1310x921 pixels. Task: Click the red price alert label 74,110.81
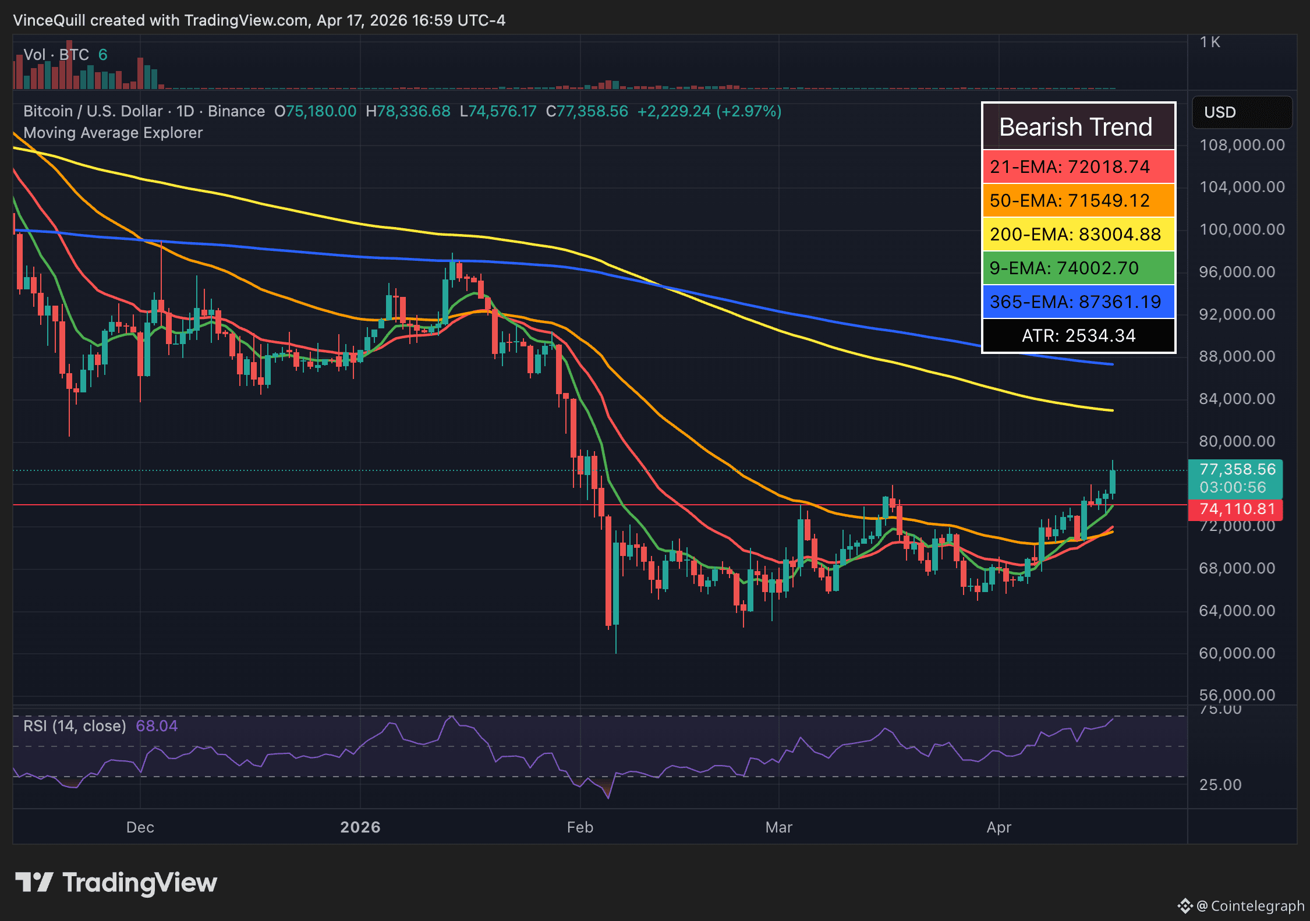tap(1236, 508)
